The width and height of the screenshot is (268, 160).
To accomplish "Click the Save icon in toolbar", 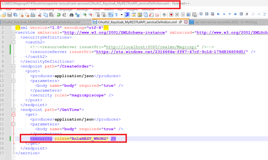I will 9,15.
